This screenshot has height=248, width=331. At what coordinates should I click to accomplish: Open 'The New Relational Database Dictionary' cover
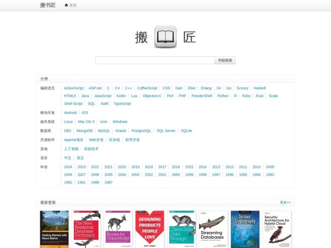pos(87,229)
